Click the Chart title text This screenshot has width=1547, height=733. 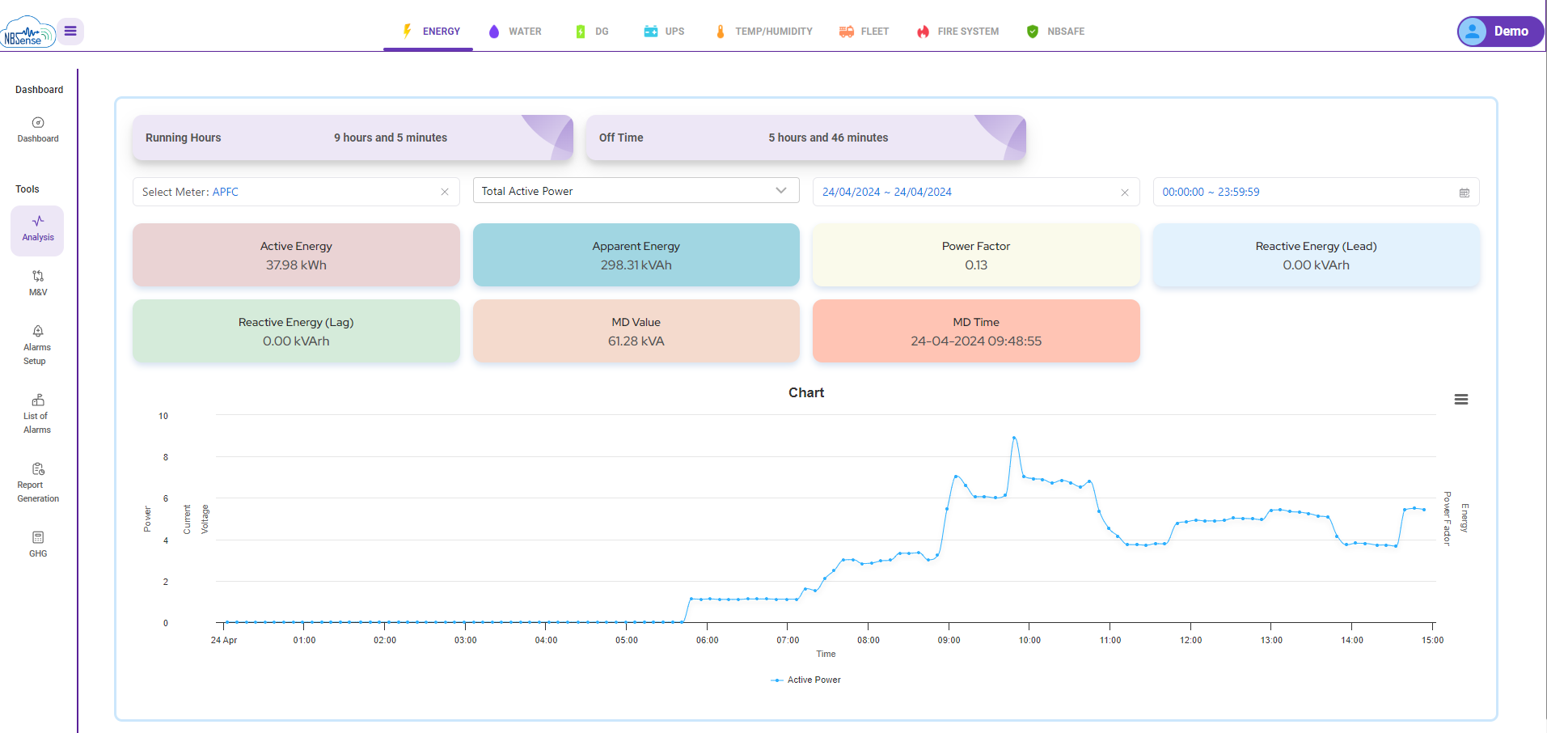[x=806, y=392]
